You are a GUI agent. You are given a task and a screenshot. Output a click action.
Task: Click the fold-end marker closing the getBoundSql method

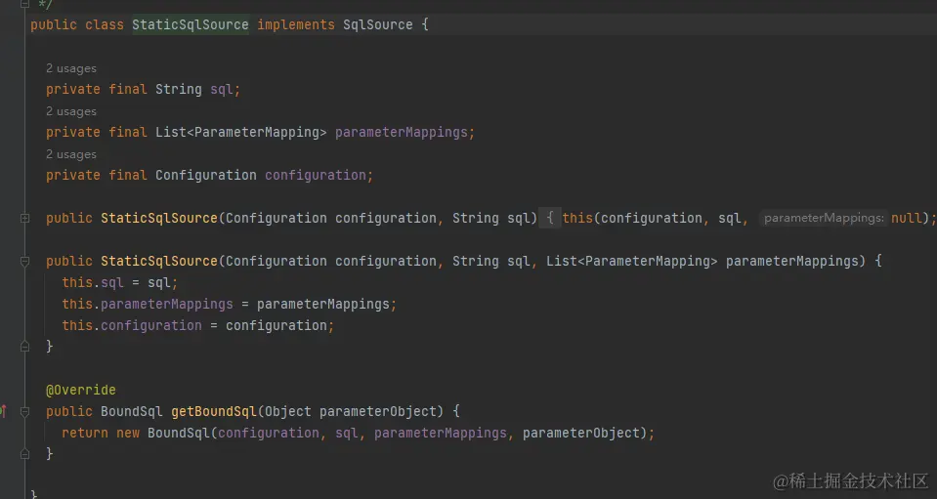point(24,454)
